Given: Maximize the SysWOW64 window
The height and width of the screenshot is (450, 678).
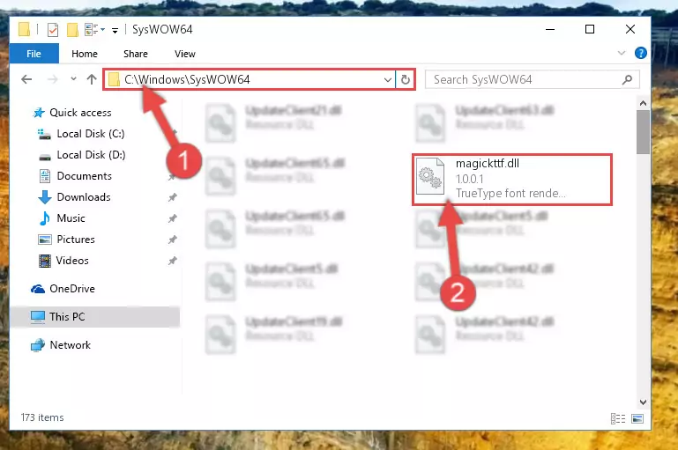Looking at the screenshot, I should click(590, 29).
